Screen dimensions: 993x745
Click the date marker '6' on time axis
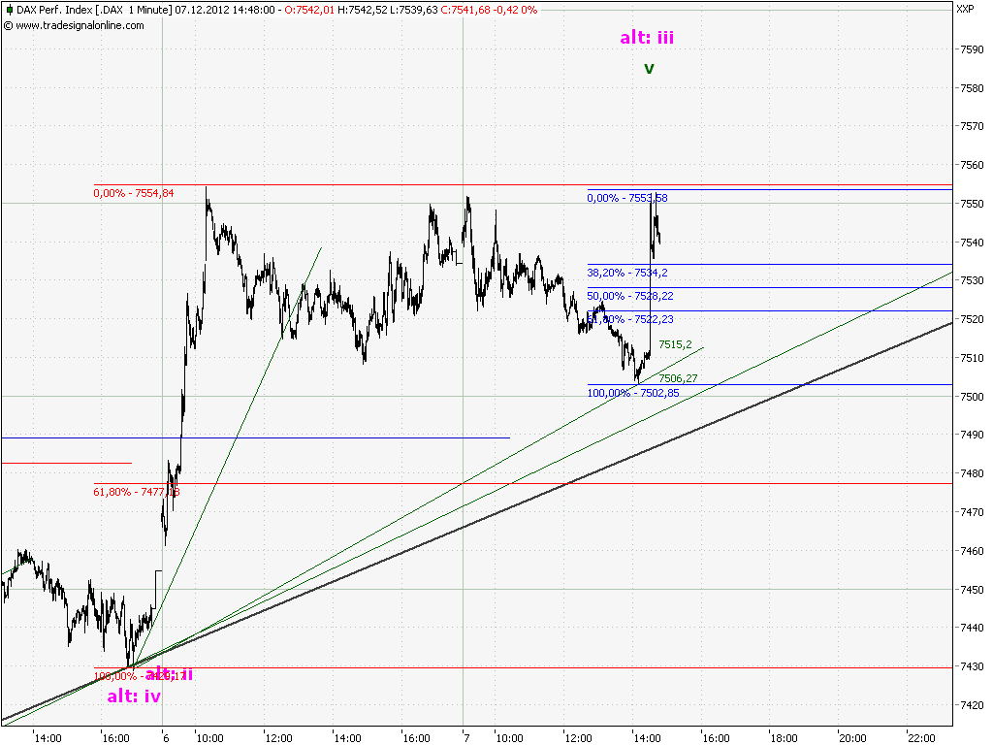coord(165,738)
